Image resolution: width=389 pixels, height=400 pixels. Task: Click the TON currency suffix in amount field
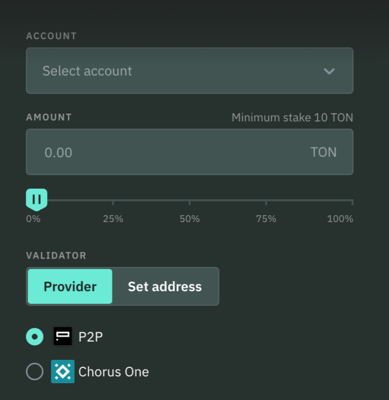coord(323,152)
